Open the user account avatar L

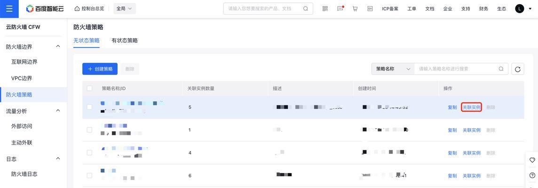[520, 9]
